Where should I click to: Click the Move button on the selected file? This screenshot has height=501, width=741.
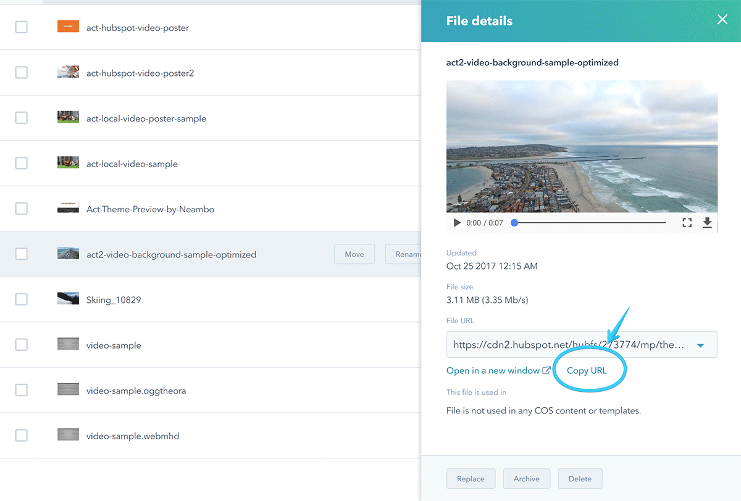click(354, 254)
